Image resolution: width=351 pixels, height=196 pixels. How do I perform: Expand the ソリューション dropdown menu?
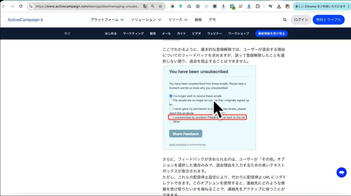tap(146, 20)
